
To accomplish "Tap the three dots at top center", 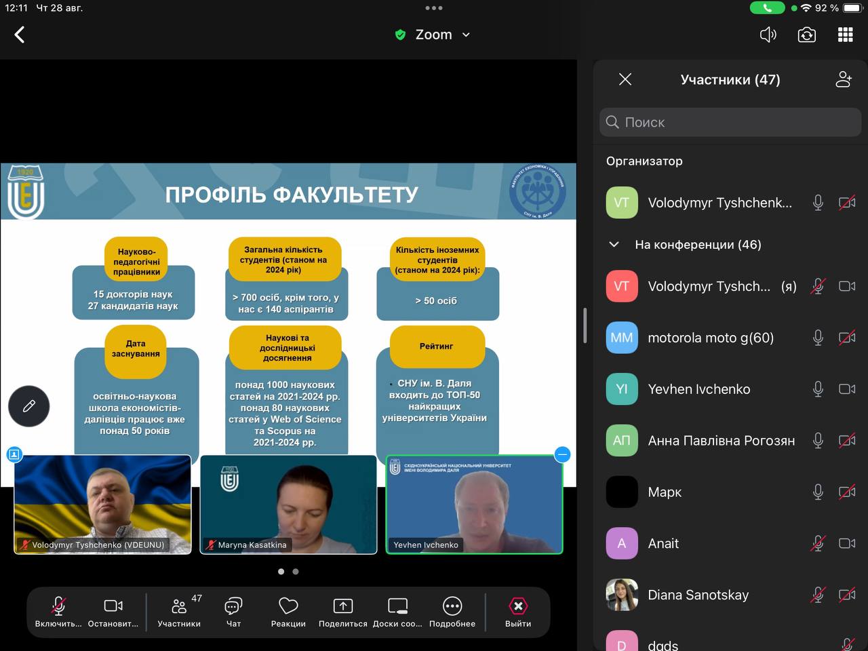I will [434, 8].
